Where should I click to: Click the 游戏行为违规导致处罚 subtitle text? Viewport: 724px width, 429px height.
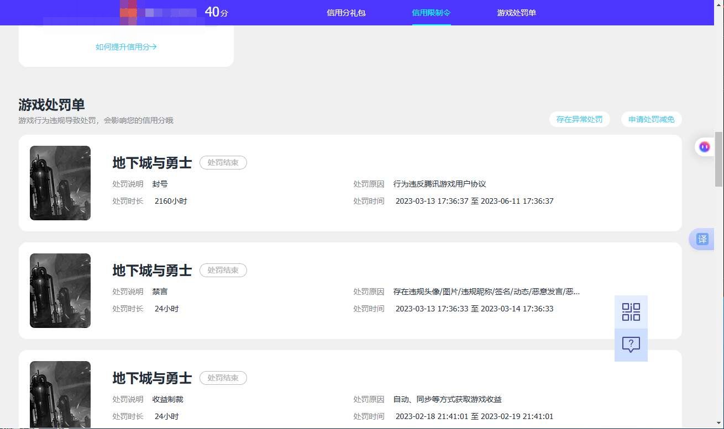click(96, 120)
